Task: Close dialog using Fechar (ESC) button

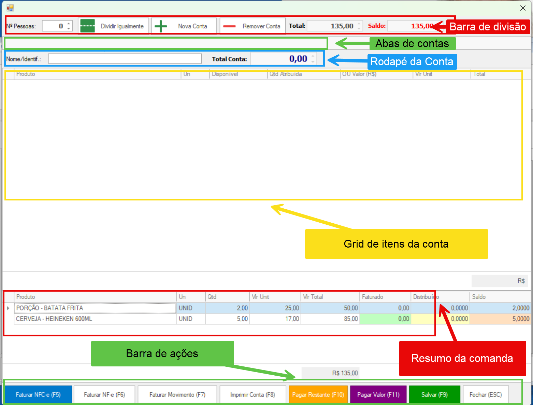Action: coord(486,395)
